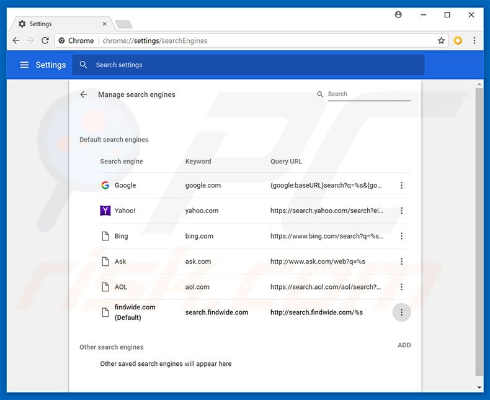Reload the current page
Image resolution: width=490 pixels, height=400 pixels.
45,40
